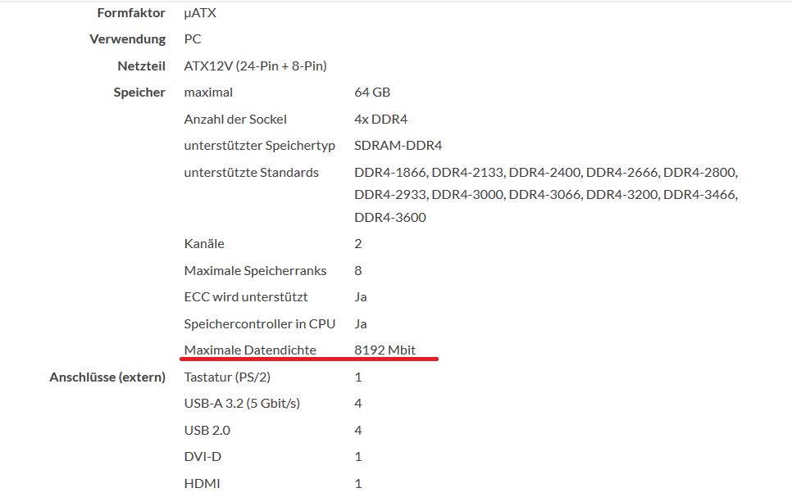The height and width of the screenshot is (497, 792).
Task: Click the Speicher section heading
Action: coord(139,93)
